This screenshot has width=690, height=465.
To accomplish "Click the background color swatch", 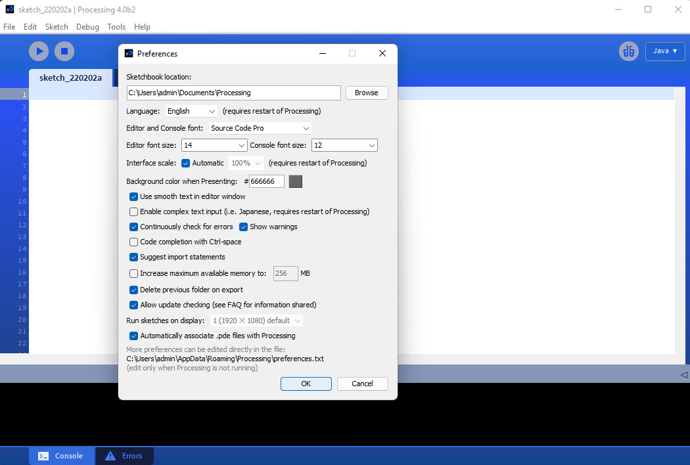I will pos(296,181).
